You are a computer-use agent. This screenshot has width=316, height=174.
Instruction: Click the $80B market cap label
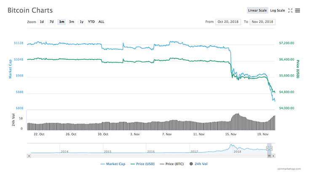click(x=19, y=108)
